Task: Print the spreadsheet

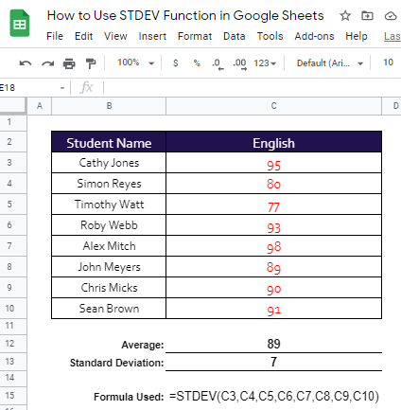Action: pos(69,63)
